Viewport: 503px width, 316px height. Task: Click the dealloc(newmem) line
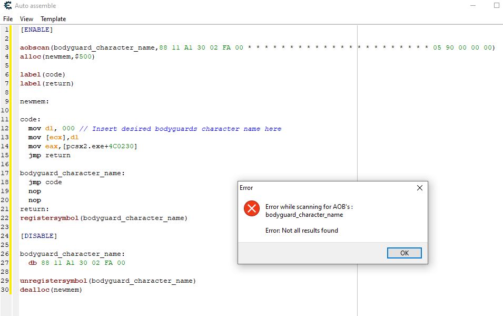(x=51, y=290)
